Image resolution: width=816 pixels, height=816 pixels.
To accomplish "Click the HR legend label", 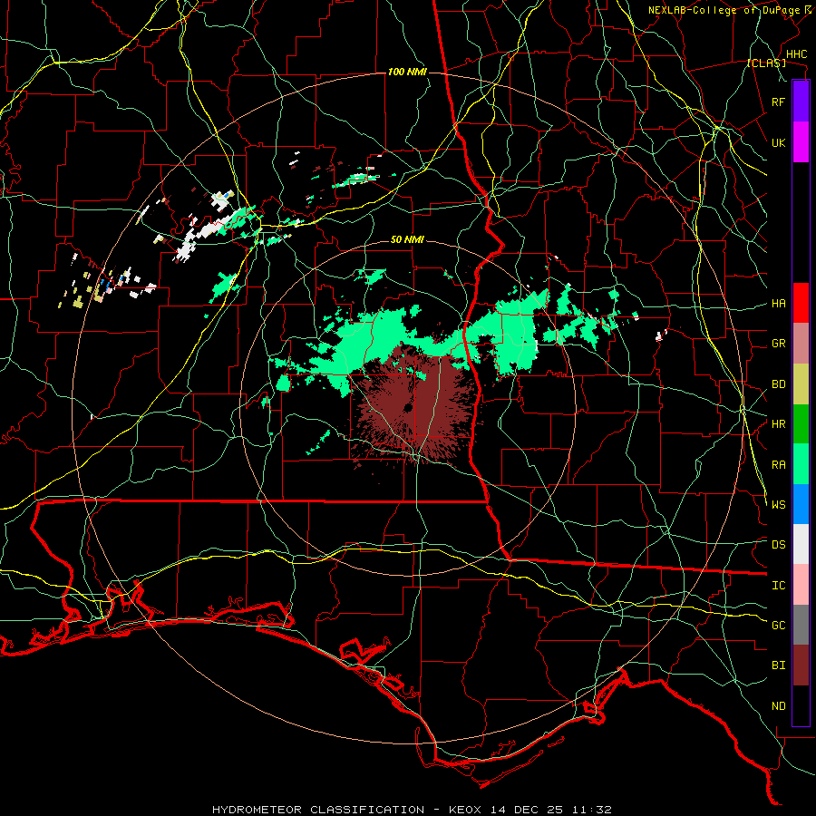I will tap(778, 424).
